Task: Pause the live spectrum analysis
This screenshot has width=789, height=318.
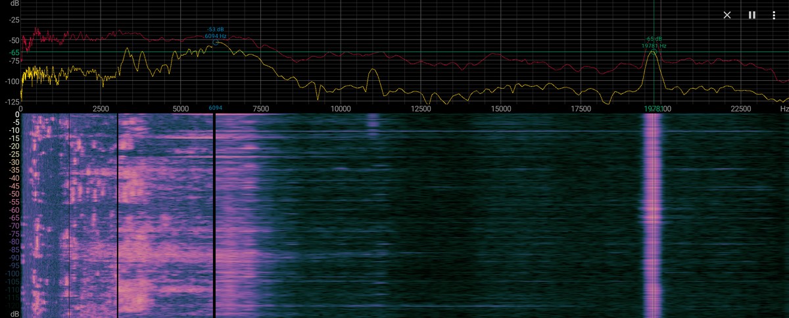Action: coord(752,15)
